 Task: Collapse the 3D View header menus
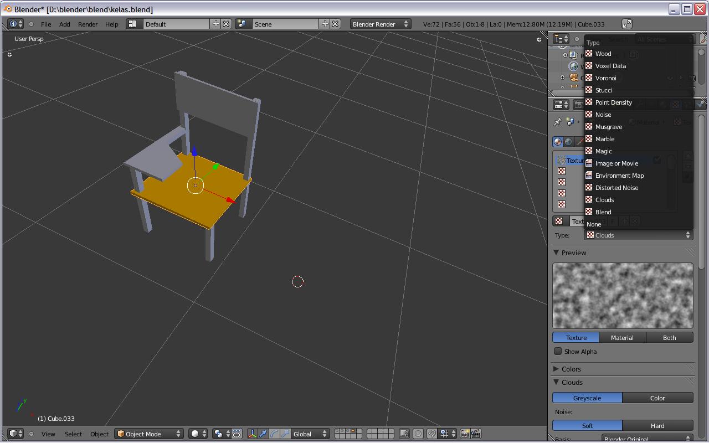click(x=31, y=434)
